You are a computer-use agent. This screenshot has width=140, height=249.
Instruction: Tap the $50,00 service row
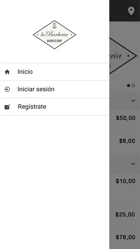point(125,121)
